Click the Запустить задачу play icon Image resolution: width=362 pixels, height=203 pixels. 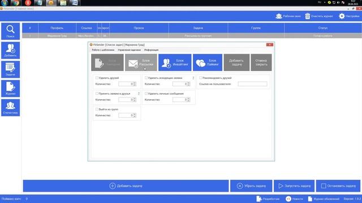coord(281,186)
